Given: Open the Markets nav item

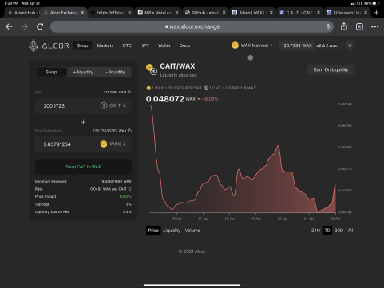Looking at the screenshot, I should coord(105,45).
